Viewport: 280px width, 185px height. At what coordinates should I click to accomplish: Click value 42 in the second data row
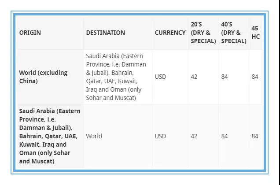(194, 136)
